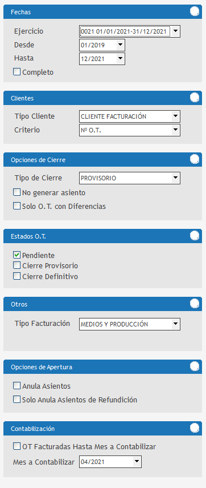Click the Otros section header bar
206x488 pixels.
coord(102,304)
